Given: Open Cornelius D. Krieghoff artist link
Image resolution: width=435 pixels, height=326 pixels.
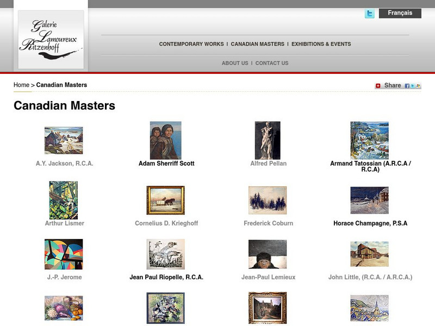Looking at the screenshot, I should click(x=166, y=223).
